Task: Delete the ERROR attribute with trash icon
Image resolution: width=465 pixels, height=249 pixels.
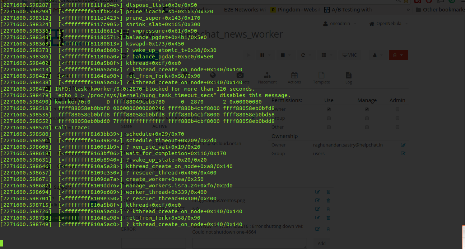Action: coord(328,229)
